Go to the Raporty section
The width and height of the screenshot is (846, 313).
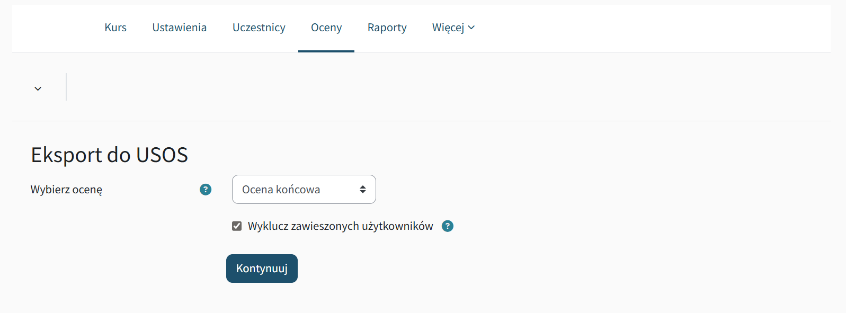tap(387, 27)
